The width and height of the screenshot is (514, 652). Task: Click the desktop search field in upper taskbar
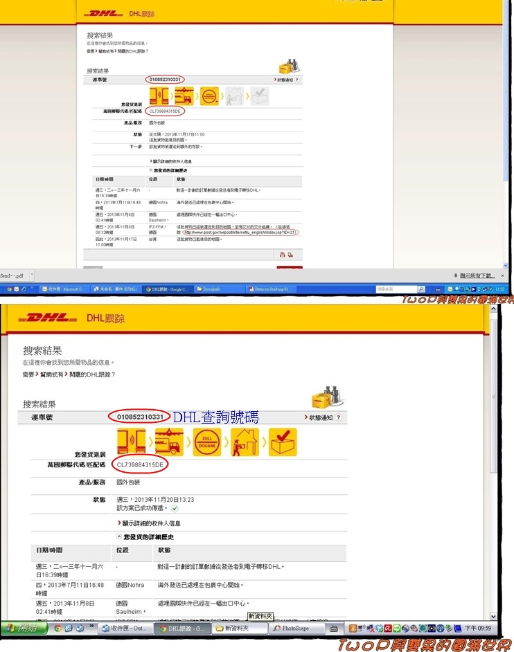[396, 289]
